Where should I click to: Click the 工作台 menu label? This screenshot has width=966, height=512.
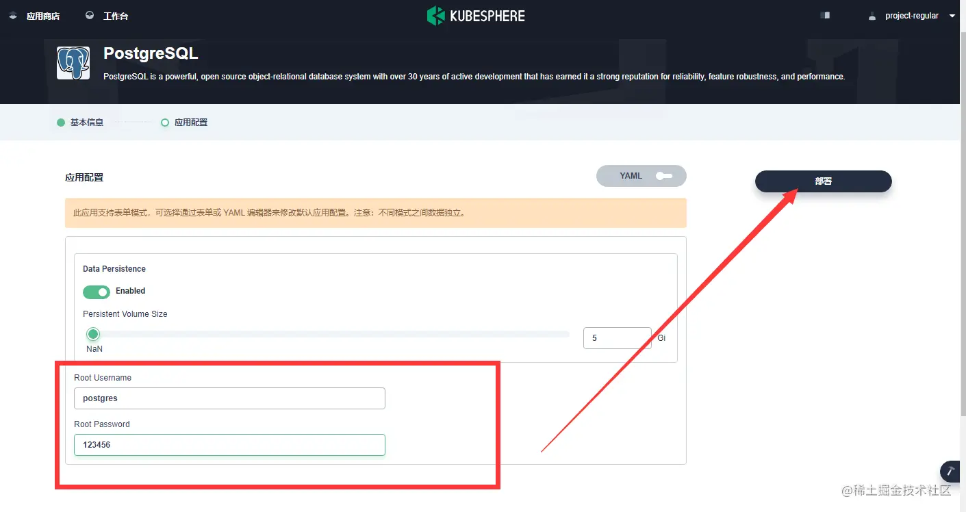point(116,16)
